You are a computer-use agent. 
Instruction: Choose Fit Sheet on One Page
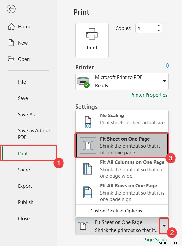tap(122, 145)
